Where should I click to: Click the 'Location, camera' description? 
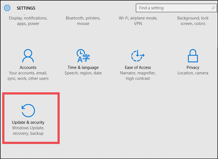coord(193,73)
